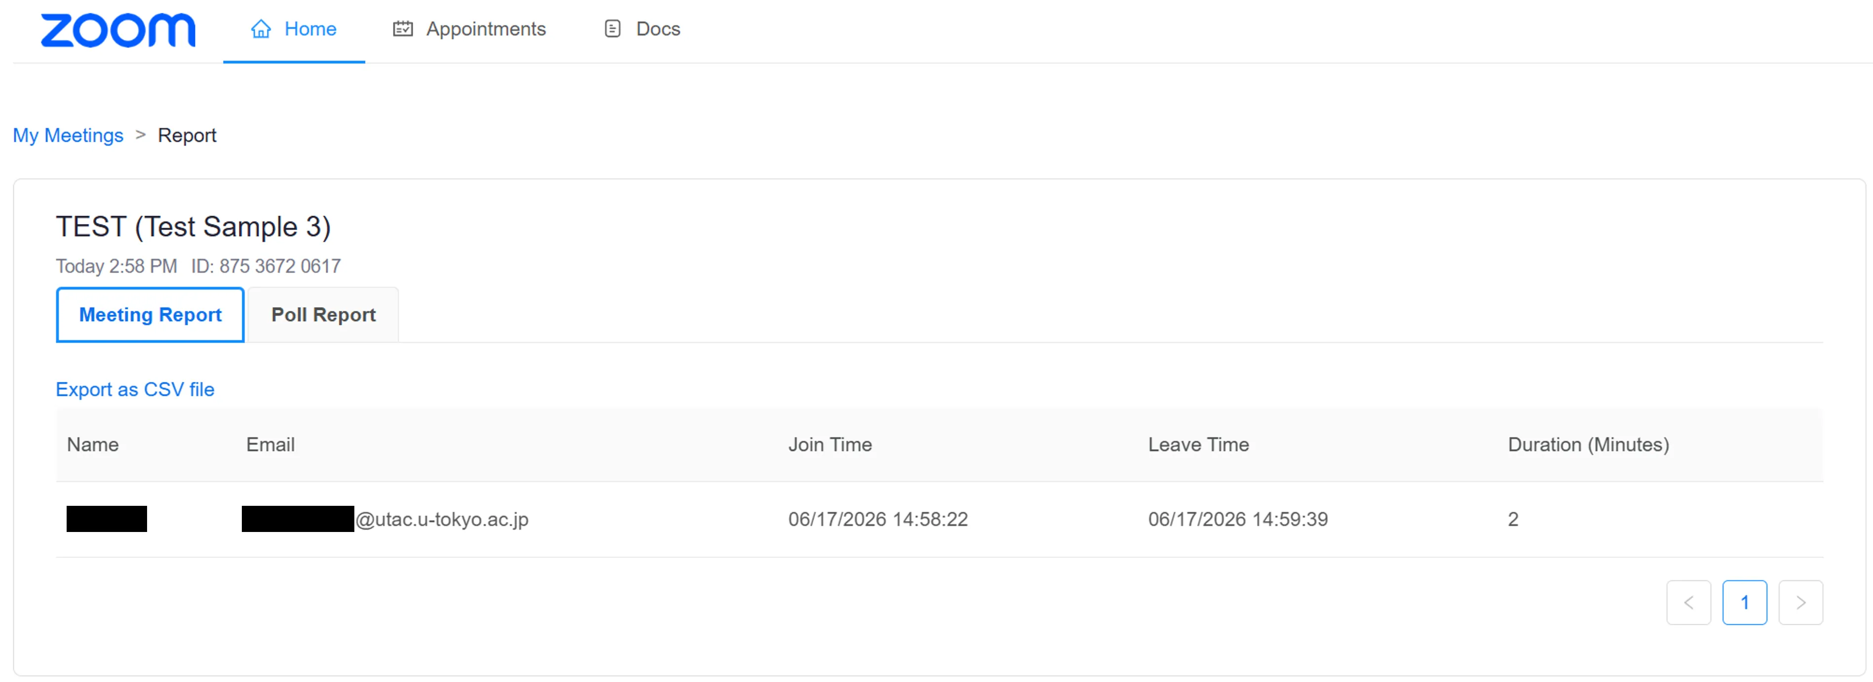Select page 1 in pagination

click(x=1744, y=602)
